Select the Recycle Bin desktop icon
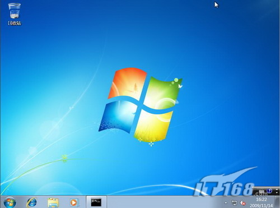 click(x=14, y=11)
